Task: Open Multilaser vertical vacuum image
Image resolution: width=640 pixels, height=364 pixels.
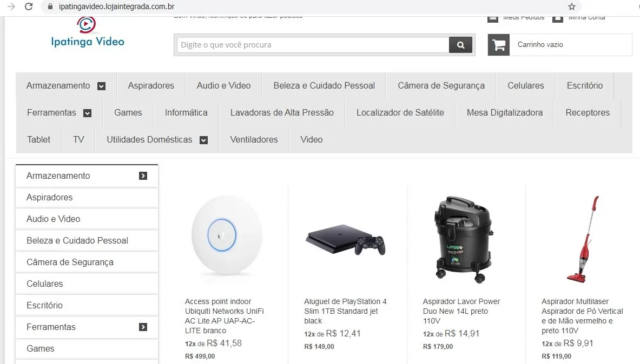Action: [x=583, y=239]
